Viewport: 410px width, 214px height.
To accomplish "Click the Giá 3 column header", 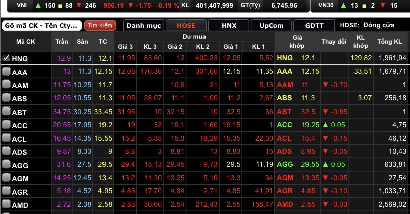I will pyautogui.click(x=125, y=47).
